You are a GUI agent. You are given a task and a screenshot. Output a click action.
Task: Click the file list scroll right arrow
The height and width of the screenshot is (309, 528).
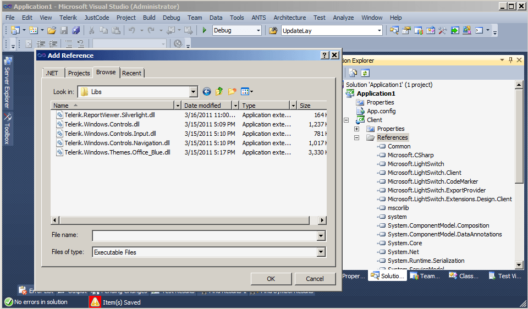[x=322, y=220]
